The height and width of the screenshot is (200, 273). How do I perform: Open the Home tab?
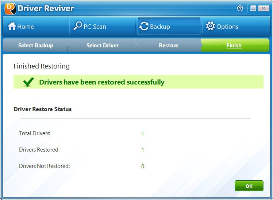36,26
